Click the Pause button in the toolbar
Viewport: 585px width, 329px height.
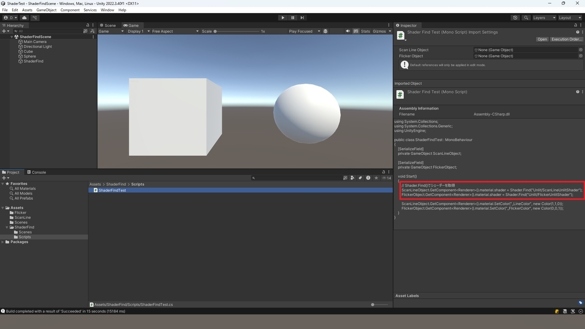pos(292,18)
